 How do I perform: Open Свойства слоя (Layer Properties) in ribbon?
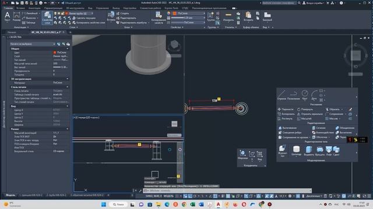coord(47,18)
